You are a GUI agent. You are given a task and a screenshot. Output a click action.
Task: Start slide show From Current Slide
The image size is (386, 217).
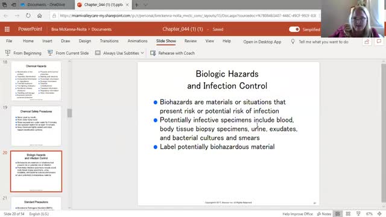tap(68, 53)
